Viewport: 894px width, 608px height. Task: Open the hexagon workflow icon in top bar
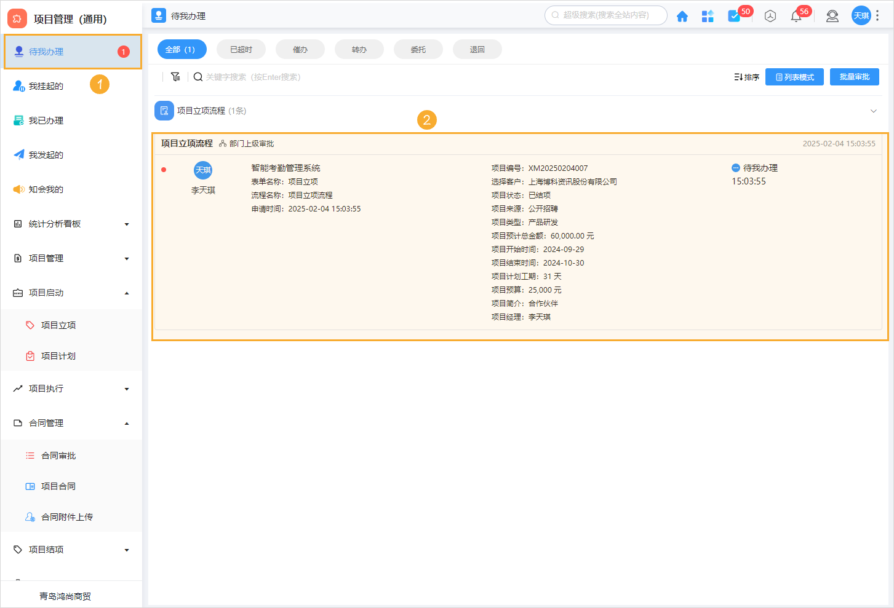pyautogui.click(x=770, y=16)
